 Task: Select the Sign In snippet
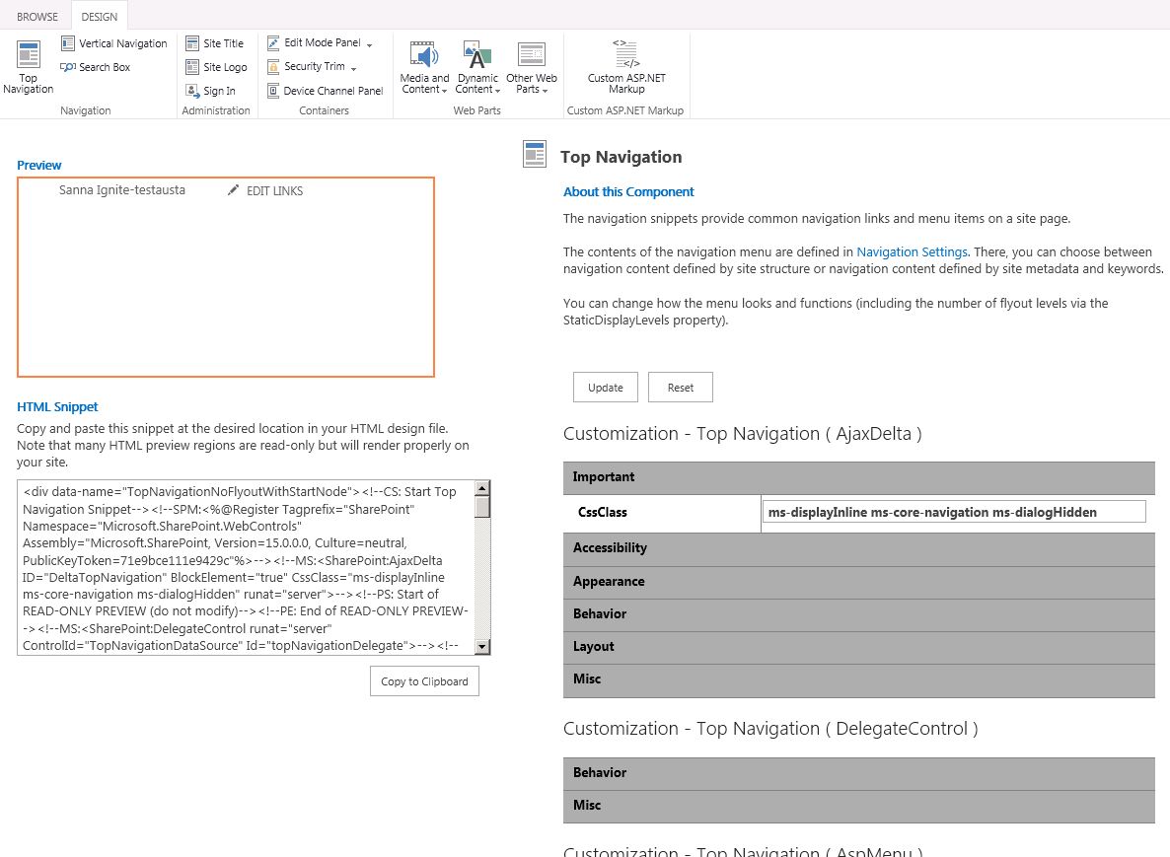click(x=212, y=90)
